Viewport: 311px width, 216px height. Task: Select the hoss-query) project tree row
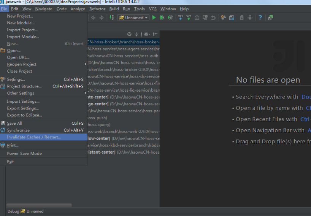point(124,125)
